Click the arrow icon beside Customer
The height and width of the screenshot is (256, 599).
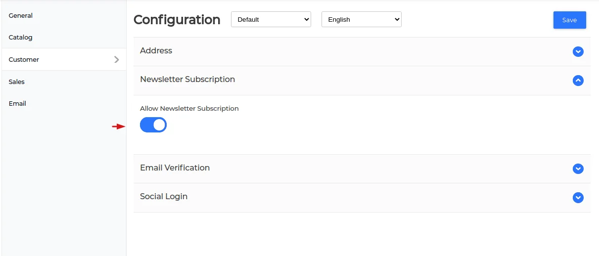(x=117, y=59)
